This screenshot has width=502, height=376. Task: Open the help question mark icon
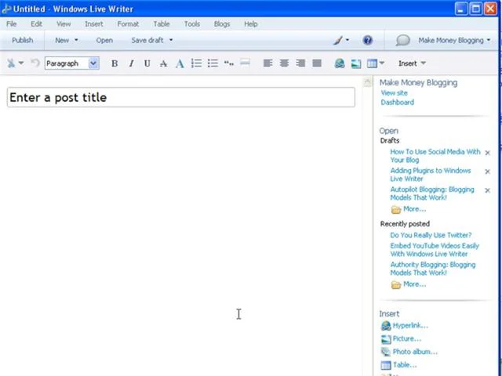tap(368, 40)
